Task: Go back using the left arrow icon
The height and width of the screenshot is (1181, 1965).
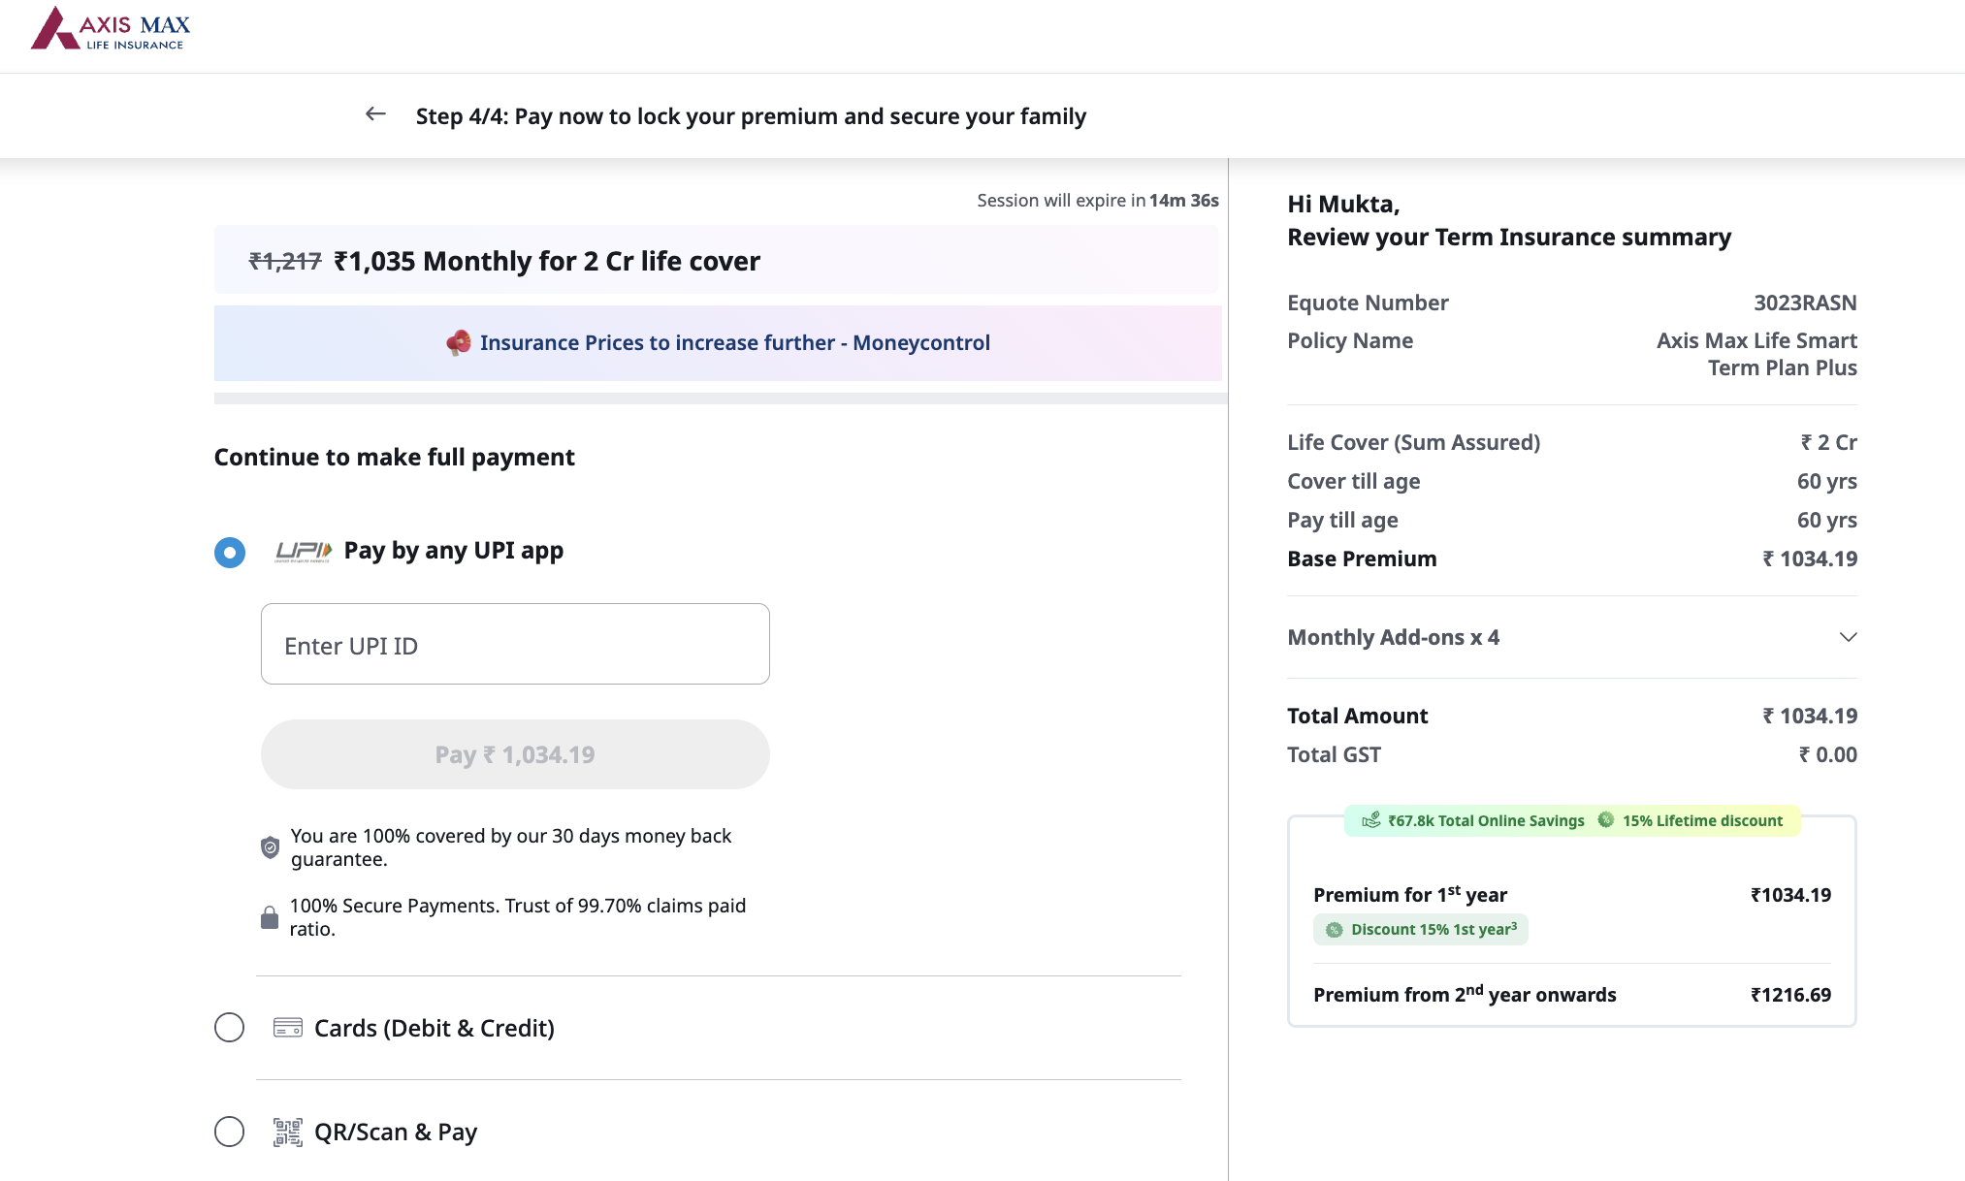Action: [375, 114]
